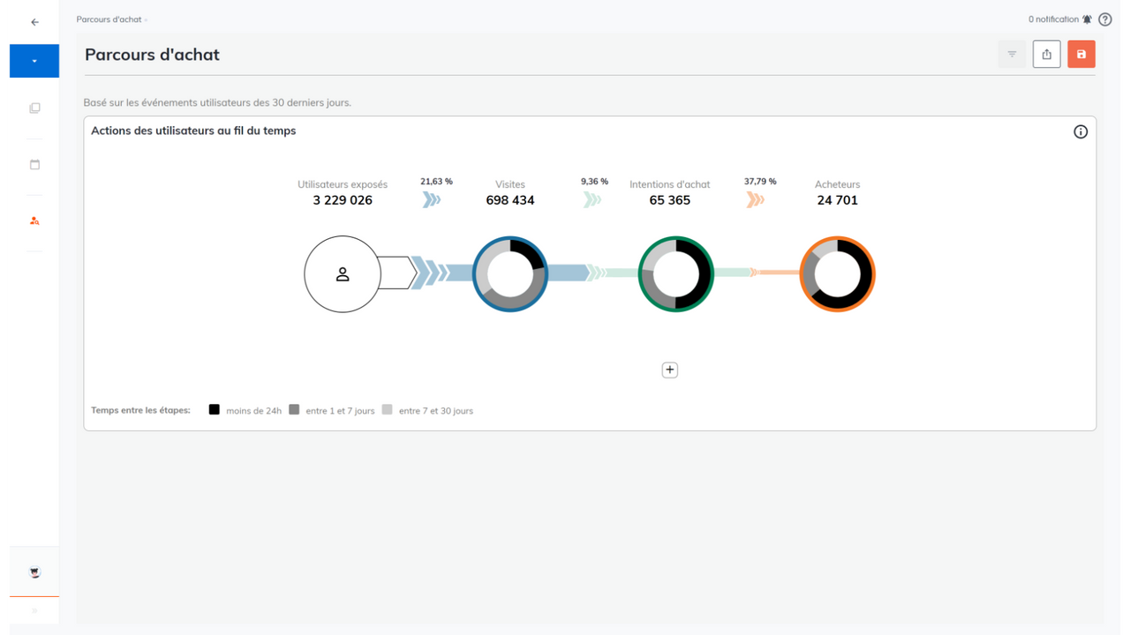Click the 'Utilisateurs exposés' label
Image resolution: width=1130 pixels, height=635 pixels.
343,184
